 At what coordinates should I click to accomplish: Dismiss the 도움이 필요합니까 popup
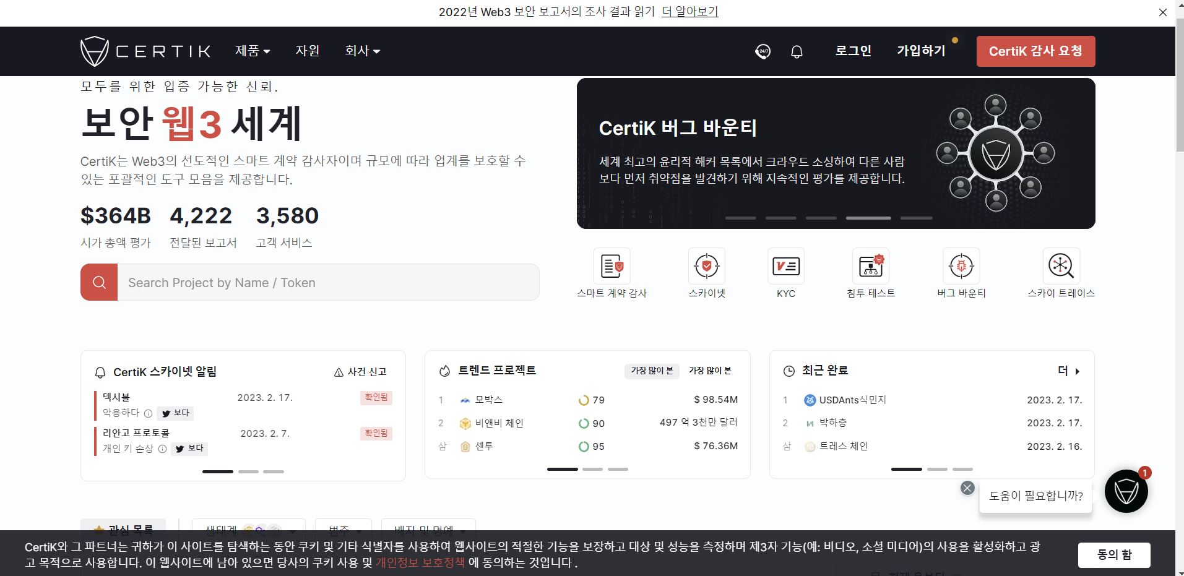click(967, 488)
